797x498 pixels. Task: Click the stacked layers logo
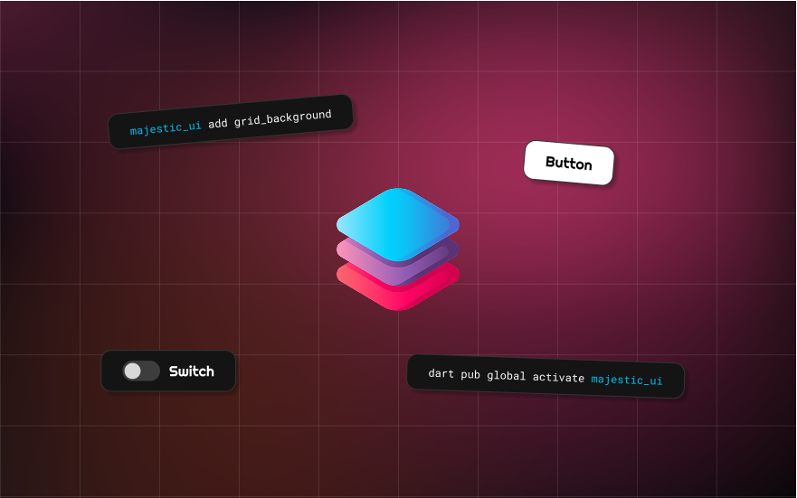[398, 249]
